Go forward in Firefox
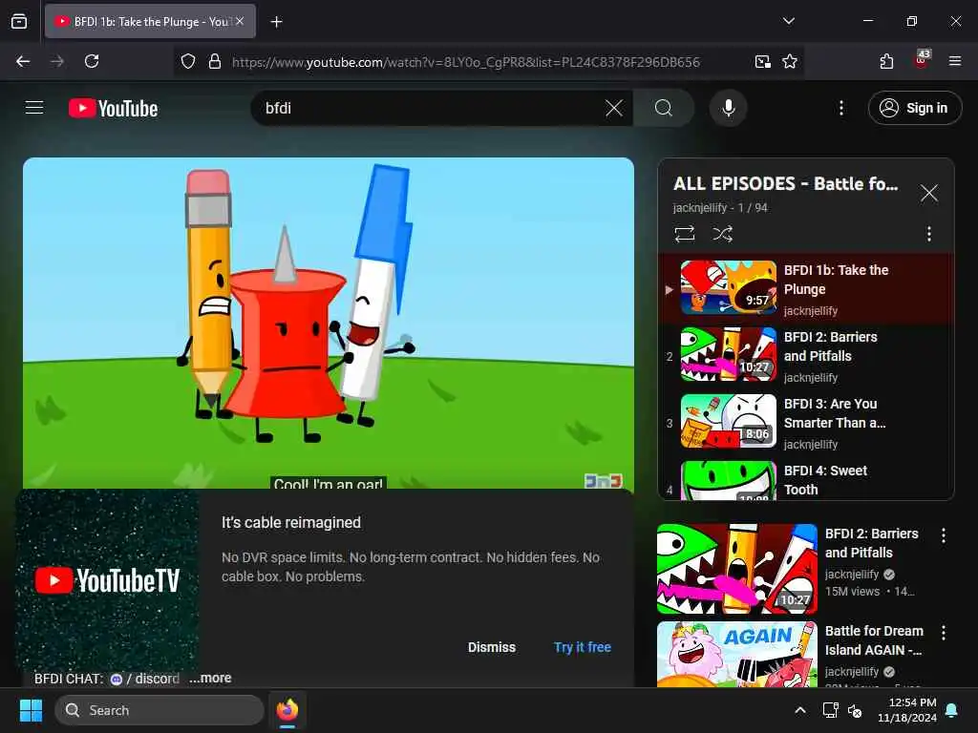Image resolution: width=978 pixels, height=733 pixels. pos(57,61)
